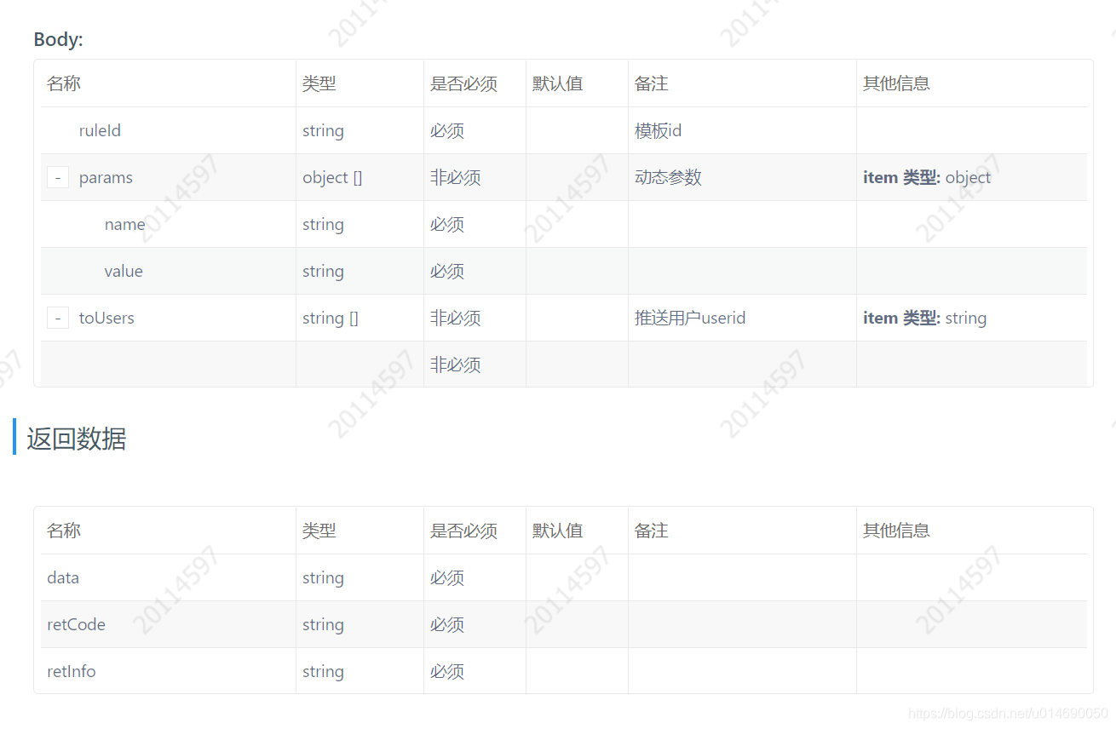Click the nested value field
Image resolution: width=1116 pixels, height=729 pixels.
coord(124,271)
